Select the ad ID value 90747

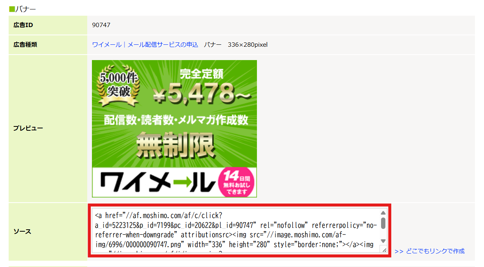(101, 25)
